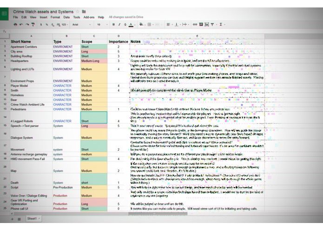Click the filter funnel icon
323x230 pixels.
212,25
